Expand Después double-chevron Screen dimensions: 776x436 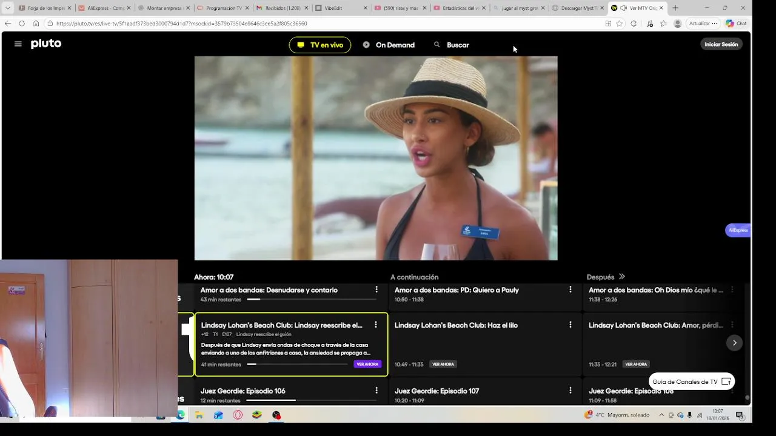[x=622, y=277]
